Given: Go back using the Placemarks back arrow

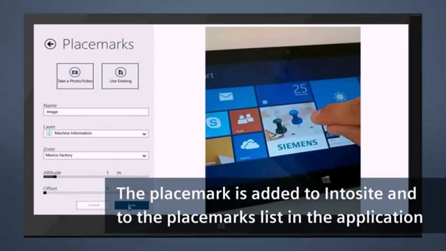Looking at the screenshot, I should pos(51,44).
